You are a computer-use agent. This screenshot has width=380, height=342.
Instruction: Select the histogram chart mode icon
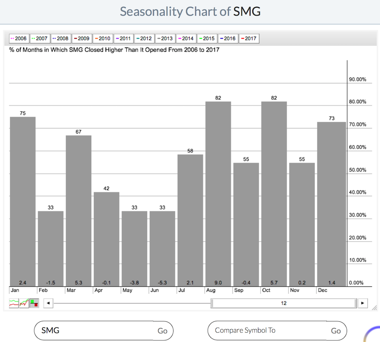point(34,303)
